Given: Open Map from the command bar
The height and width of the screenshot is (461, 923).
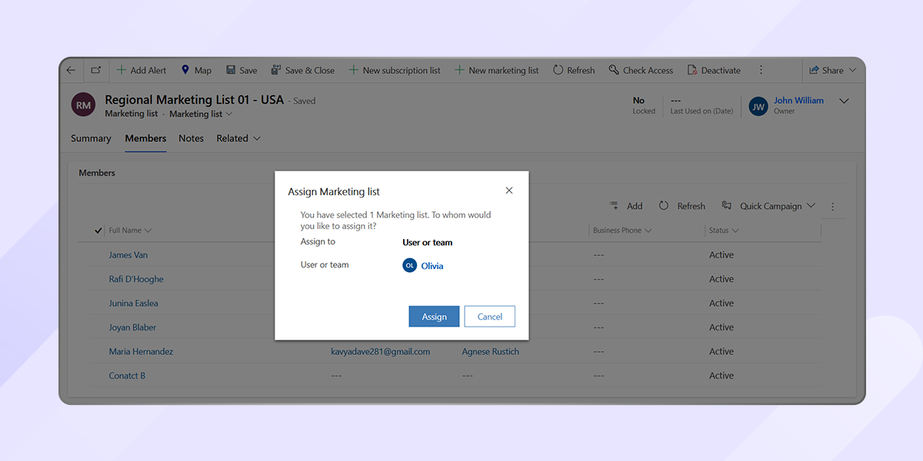Looking at the screenshot, I should (196, 70).
